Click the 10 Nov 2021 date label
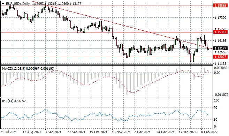 pos(121,132)
